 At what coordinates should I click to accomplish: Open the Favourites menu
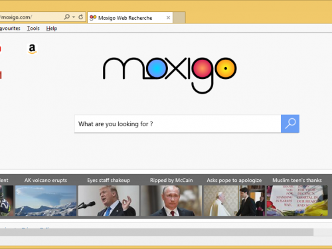tap(10, 29)
